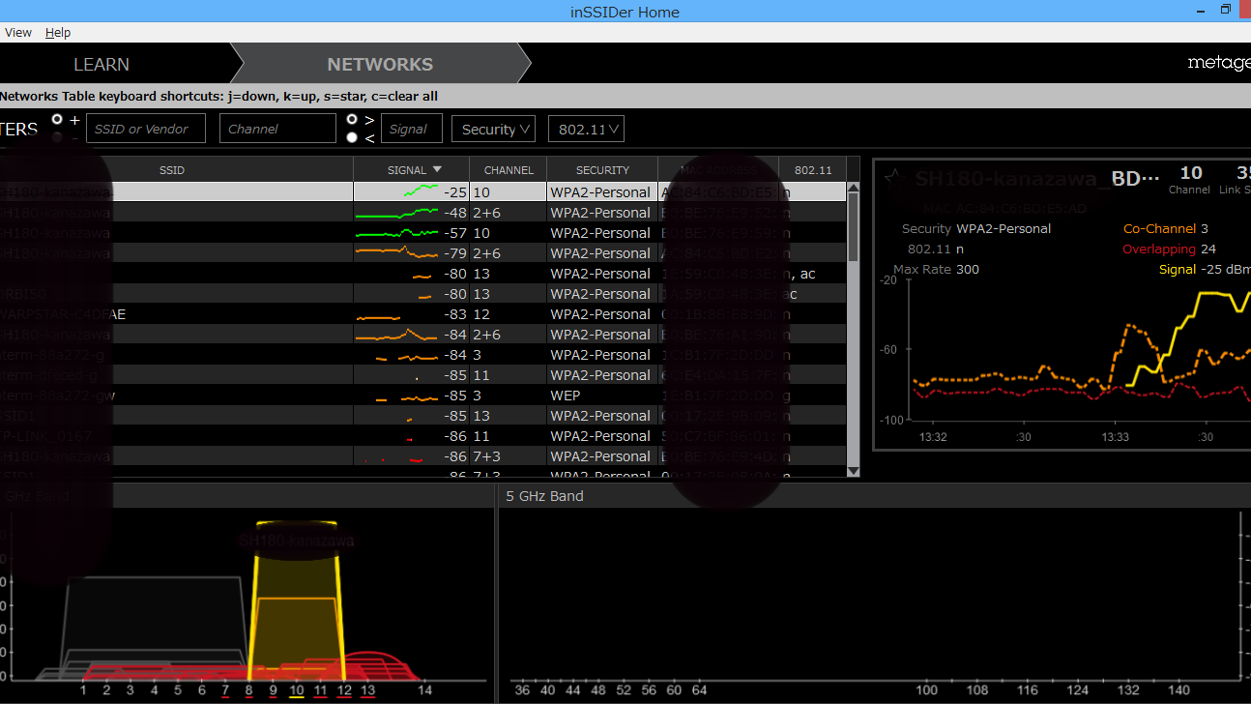Image resolution: width=1251 pixels, height=704 pixels.
Task: Switch to the LEARN tab
Action: point(102,64)
